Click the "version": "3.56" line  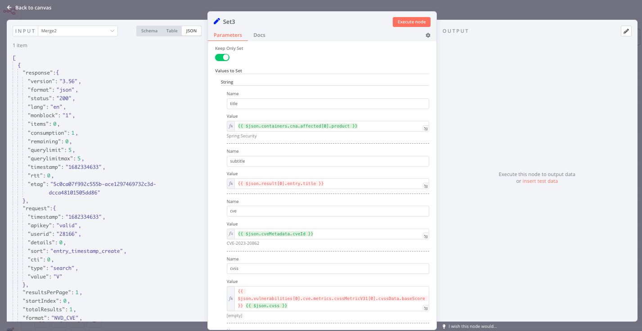54,81
